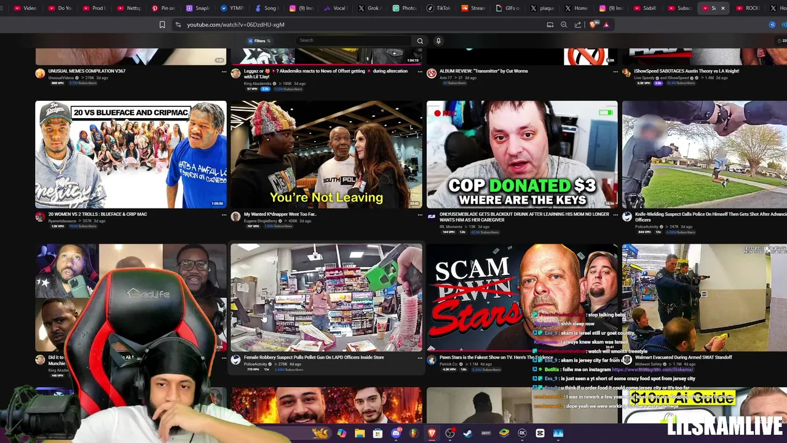Click the Brave Rewards triangle icon
The height and width of the screenshot is (443, 787).
tap(606, 25)
